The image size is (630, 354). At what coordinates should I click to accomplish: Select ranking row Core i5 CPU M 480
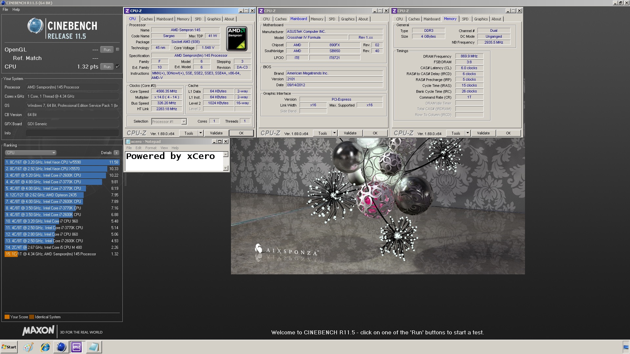(x=62, y=247)
